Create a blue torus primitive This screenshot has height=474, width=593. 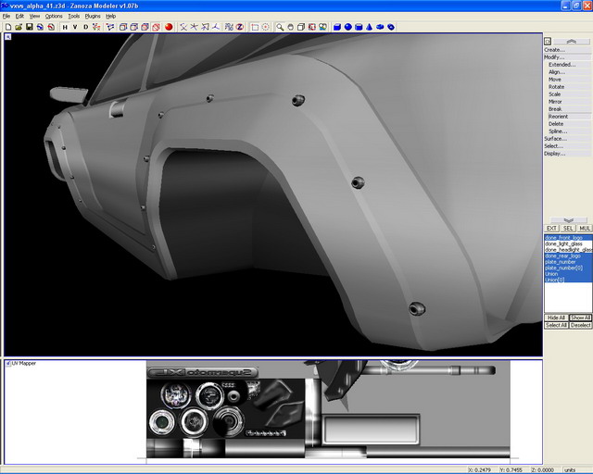[391, 27]
